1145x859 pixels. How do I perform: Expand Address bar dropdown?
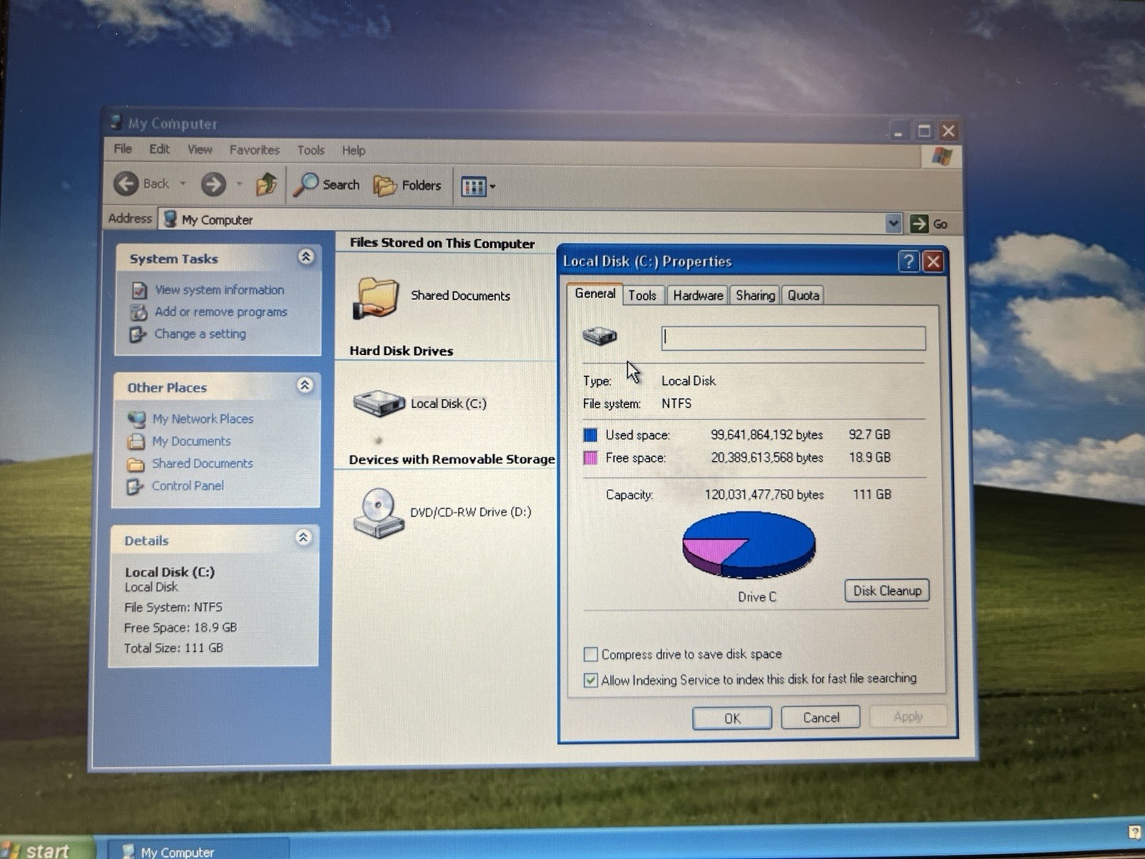coord(893,223)
